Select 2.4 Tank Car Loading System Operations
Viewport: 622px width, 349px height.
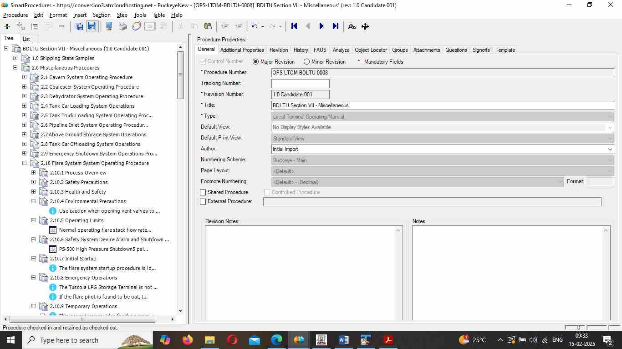point(87,106)
